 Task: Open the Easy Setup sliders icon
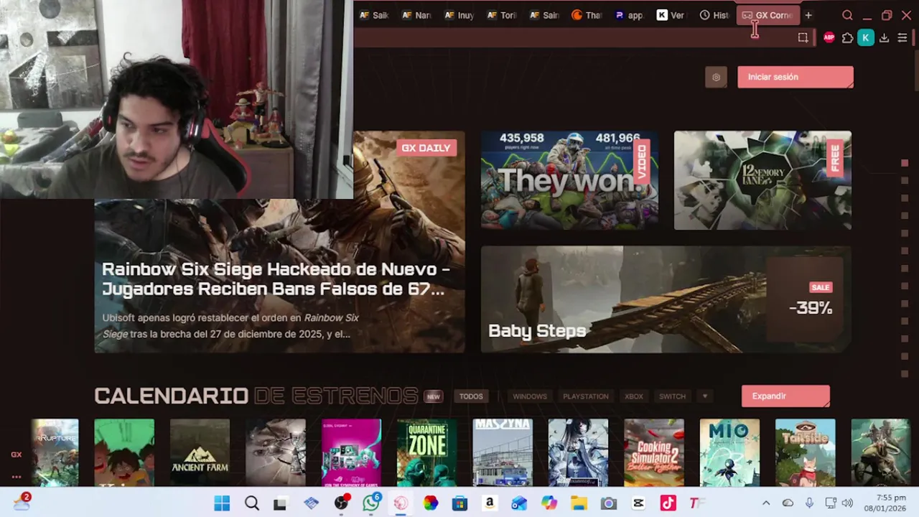(902, 38)
